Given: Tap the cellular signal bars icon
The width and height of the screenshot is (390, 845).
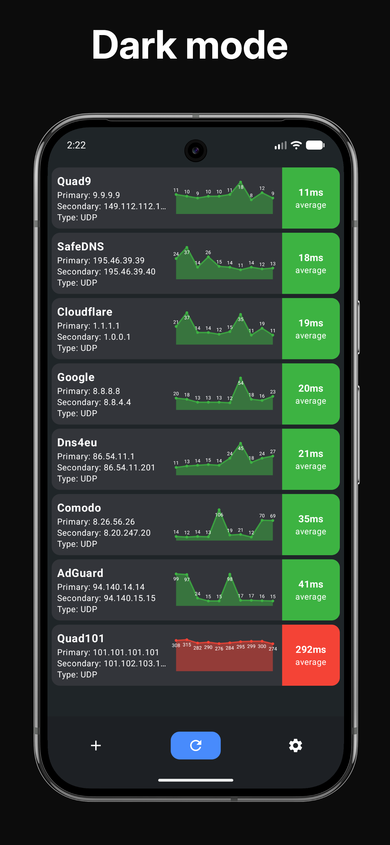Looking at the screenshot, I should point(280,145).
